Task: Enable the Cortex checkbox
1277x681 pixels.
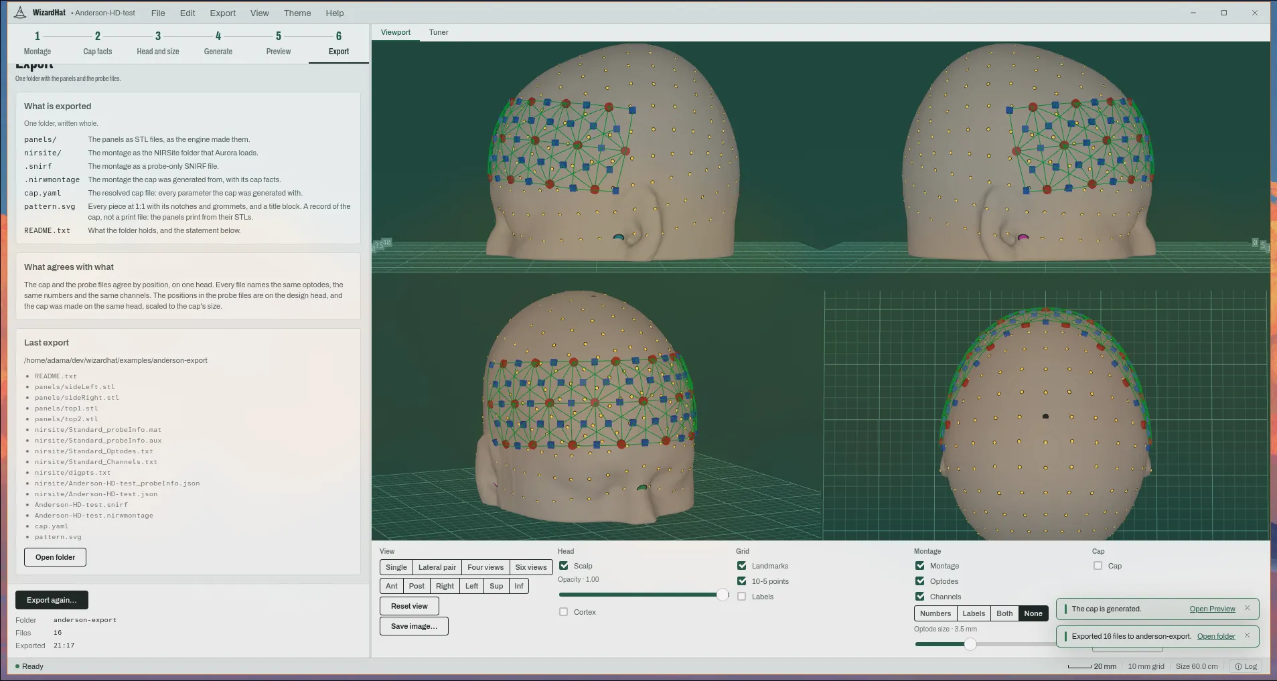Action: [564, 612]
